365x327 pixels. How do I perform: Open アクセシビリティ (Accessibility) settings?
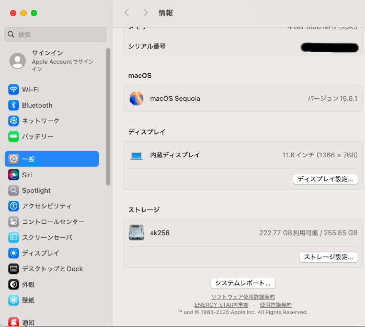click(x=46, y=206)
